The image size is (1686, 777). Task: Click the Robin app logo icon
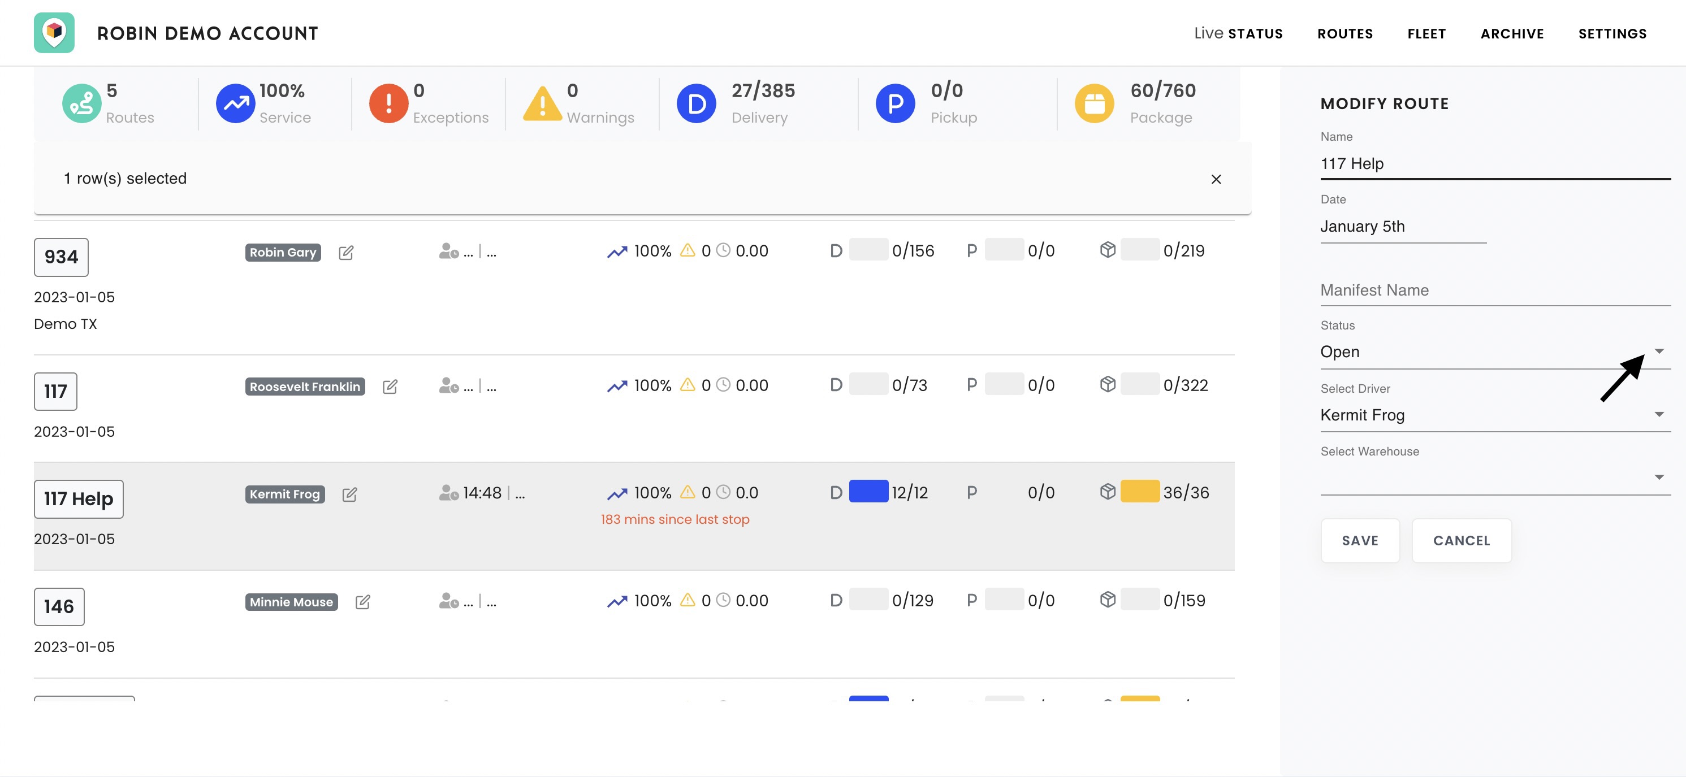click(54, 33)
